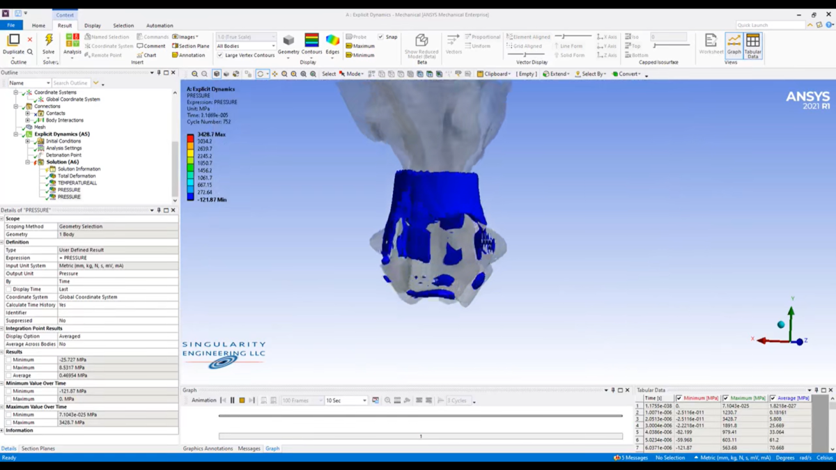836x470 pixels.
Task: Click the Extend button in toolbar
Action: 556,74
